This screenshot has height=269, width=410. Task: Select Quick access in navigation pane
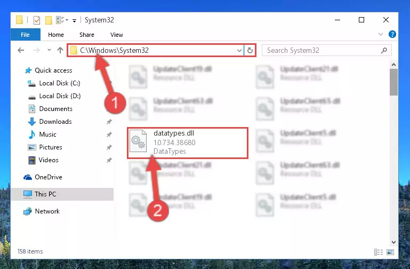53,70
